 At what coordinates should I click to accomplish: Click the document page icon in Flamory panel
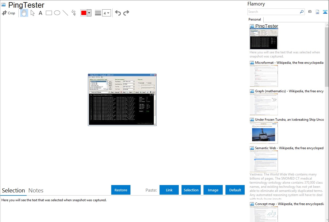click(317, 12)
